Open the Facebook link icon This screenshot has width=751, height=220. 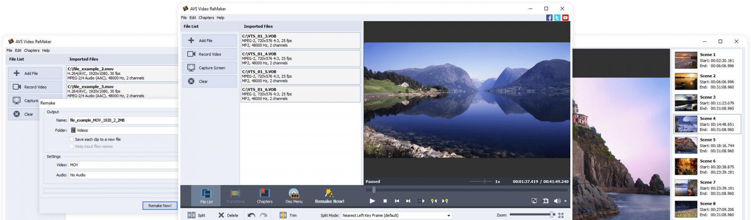549,18
